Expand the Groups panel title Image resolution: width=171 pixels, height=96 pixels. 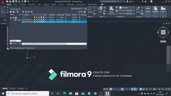(139, 17)
